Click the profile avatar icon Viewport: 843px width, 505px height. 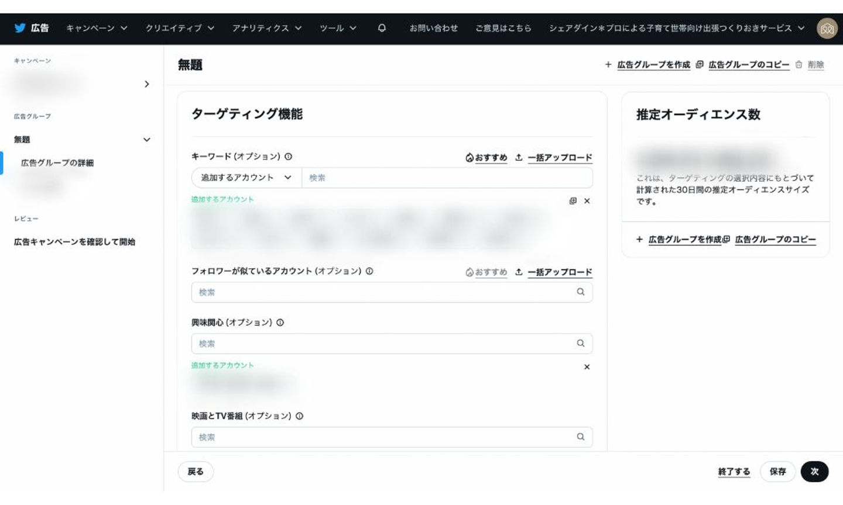point(827,28)
